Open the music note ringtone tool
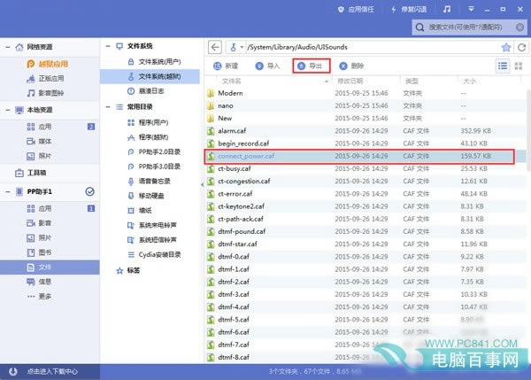 click(x=447, y=9)
